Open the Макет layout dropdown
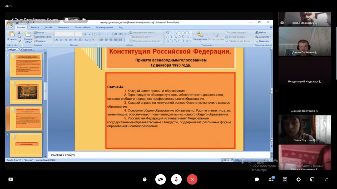The width and height of the screenshot is (337, 189). pyautogui.click(x=39, y=33)
